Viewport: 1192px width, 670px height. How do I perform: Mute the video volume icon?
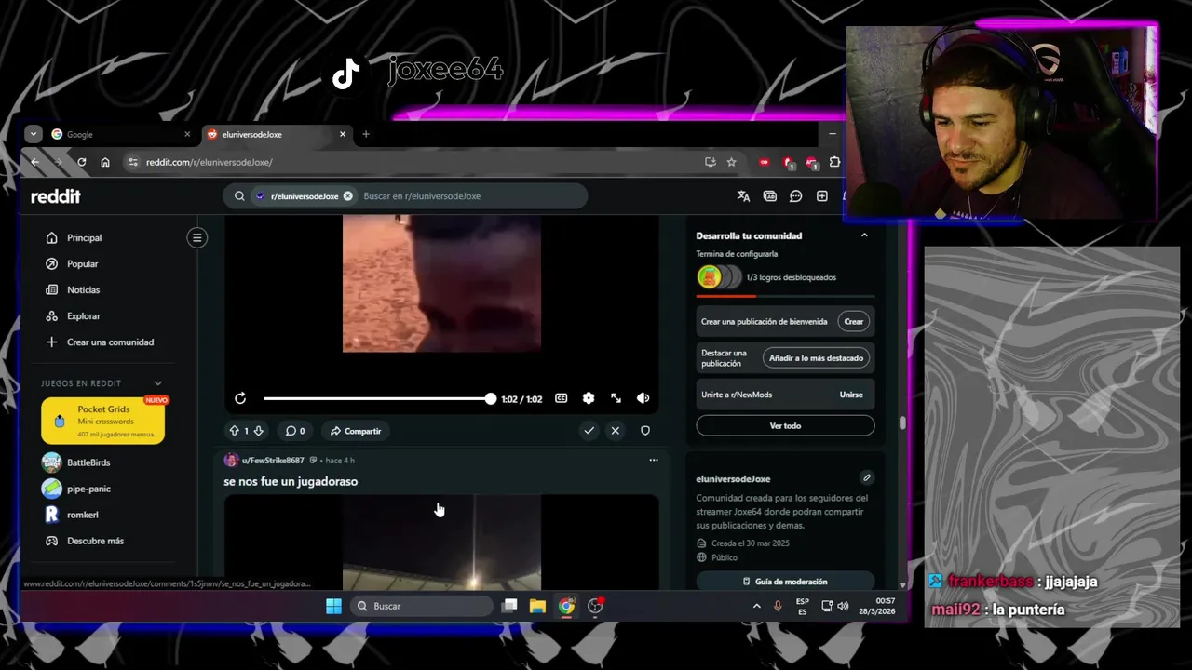tap(643, 398)
